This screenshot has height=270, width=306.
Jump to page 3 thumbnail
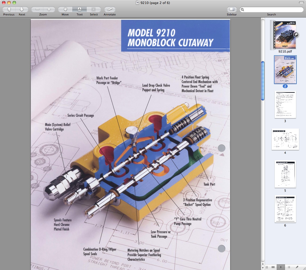tap(285, 105)
